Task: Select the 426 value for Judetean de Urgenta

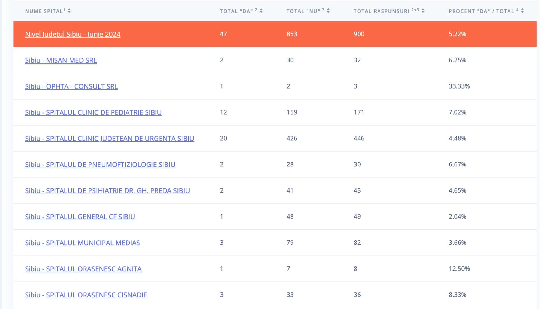Action: [292, 138]
